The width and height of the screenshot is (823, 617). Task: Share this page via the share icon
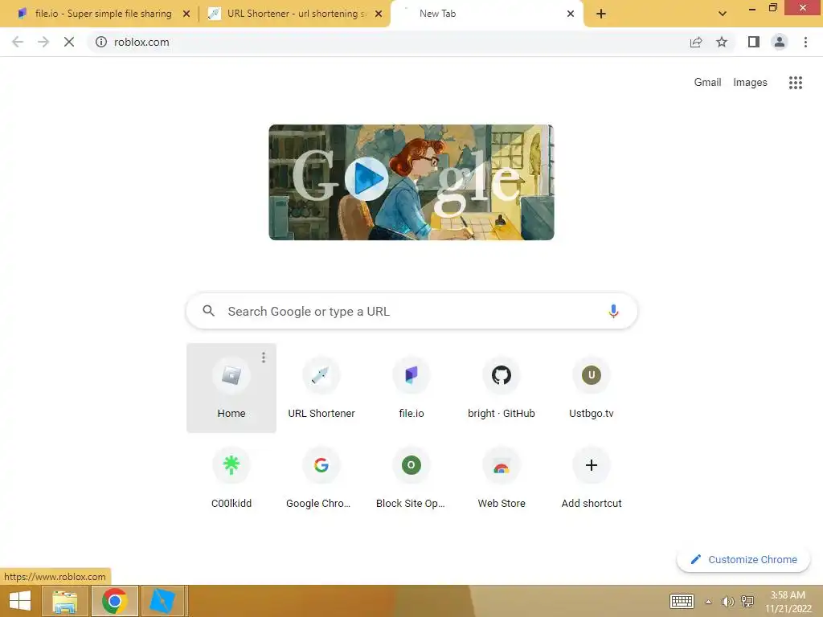pyautogui.click(x=696, y=42)
